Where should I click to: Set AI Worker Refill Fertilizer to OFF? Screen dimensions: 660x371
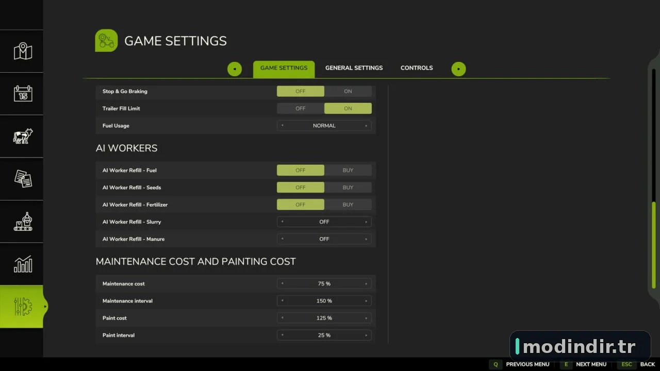click(x=301, y=205)
